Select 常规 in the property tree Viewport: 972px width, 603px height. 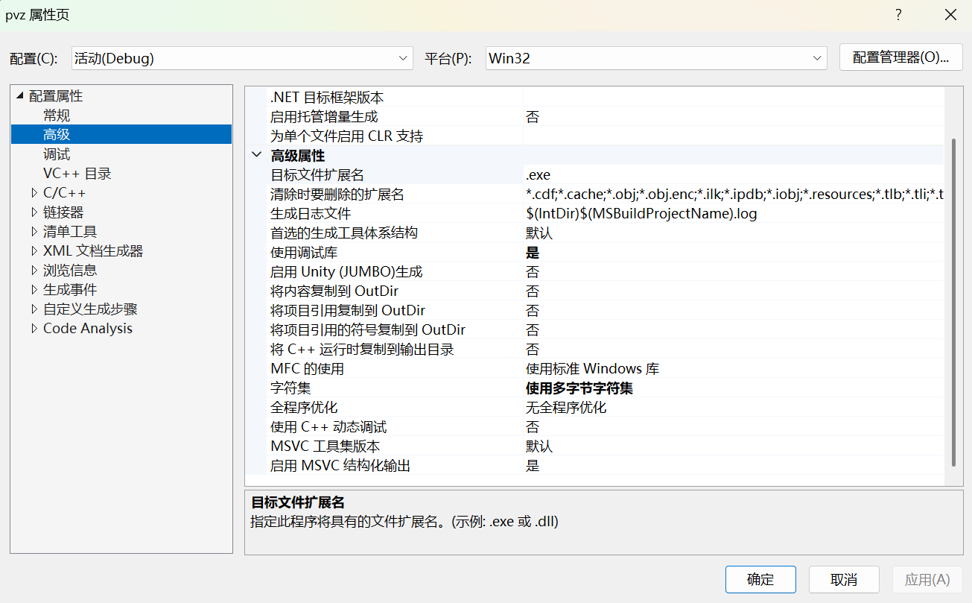57,116
